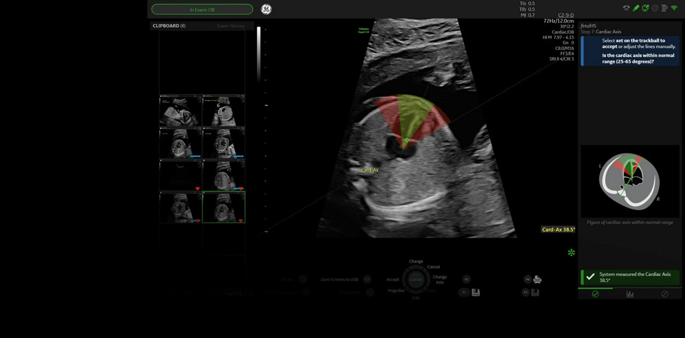Viewport: 685px width, 338px height.
Task: Toggle the green checkmark verification tab
Action: pos(595,294)
